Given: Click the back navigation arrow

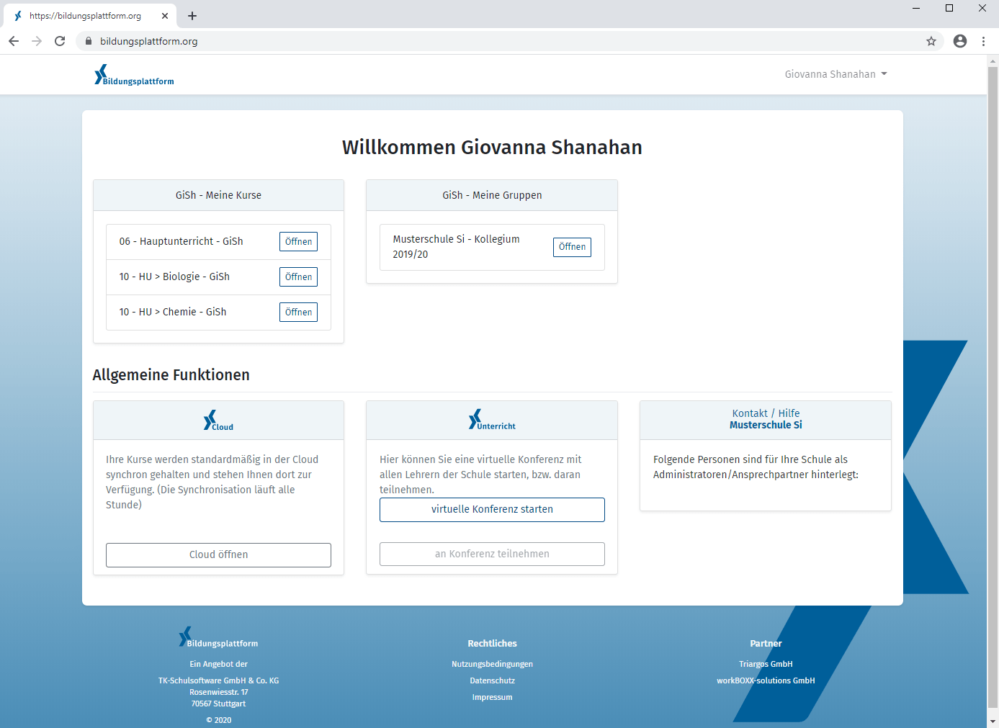Looking at the screenshot, I should pyautogui.click(x=14, y=41).
